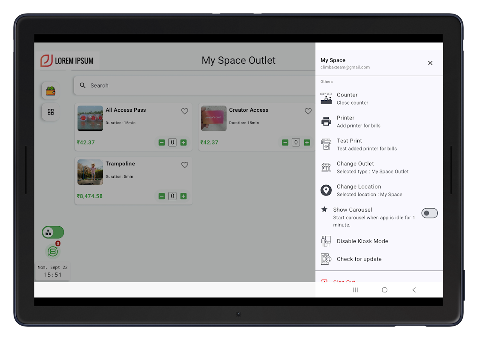This screenshot has width=477, height=340.
Task: Tap the Android back button
Action: pyautogui.click(x=414, y=290)
